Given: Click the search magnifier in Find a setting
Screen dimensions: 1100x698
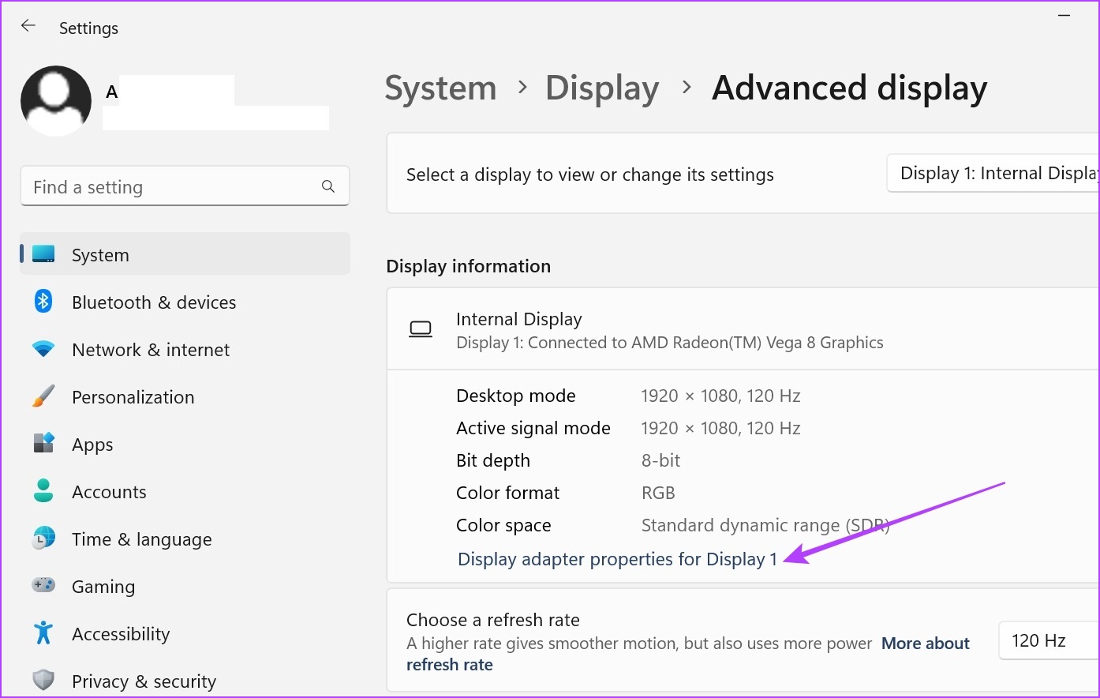Looking at the screenshot, I should tap(328, 186).
